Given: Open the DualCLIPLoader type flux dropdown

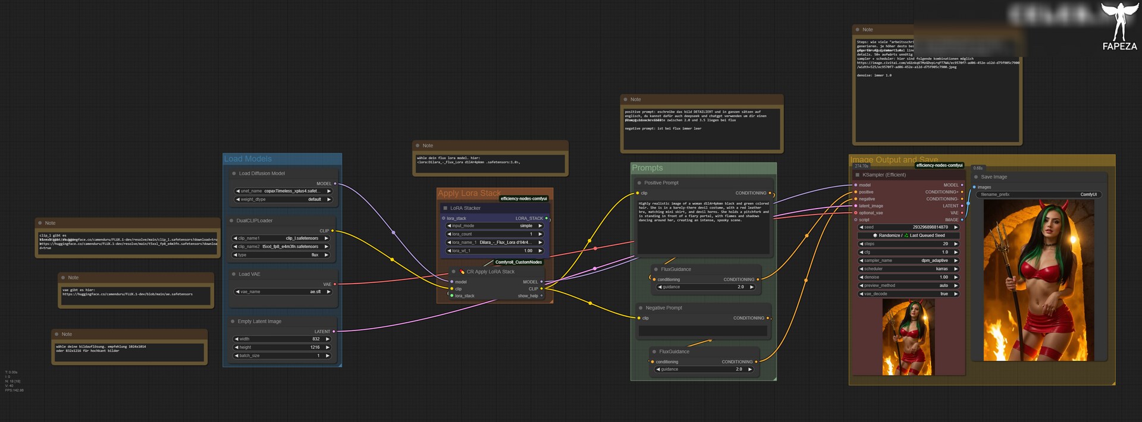Looking at the screenshot, I should pos(281,255).
